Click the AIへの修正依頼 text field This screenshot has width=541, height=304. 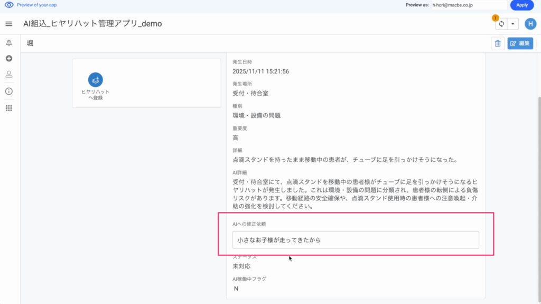pos(356,239)
